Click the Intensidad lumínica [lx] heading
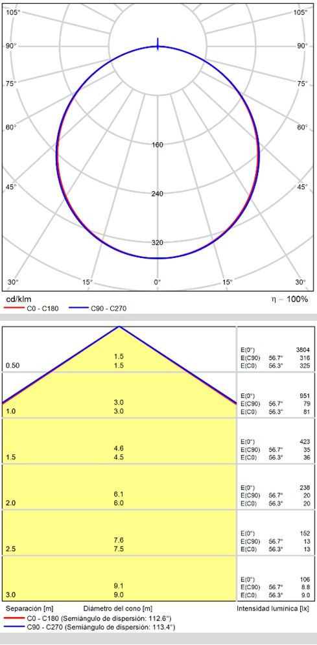317x645 pixels. coord(273,608)
